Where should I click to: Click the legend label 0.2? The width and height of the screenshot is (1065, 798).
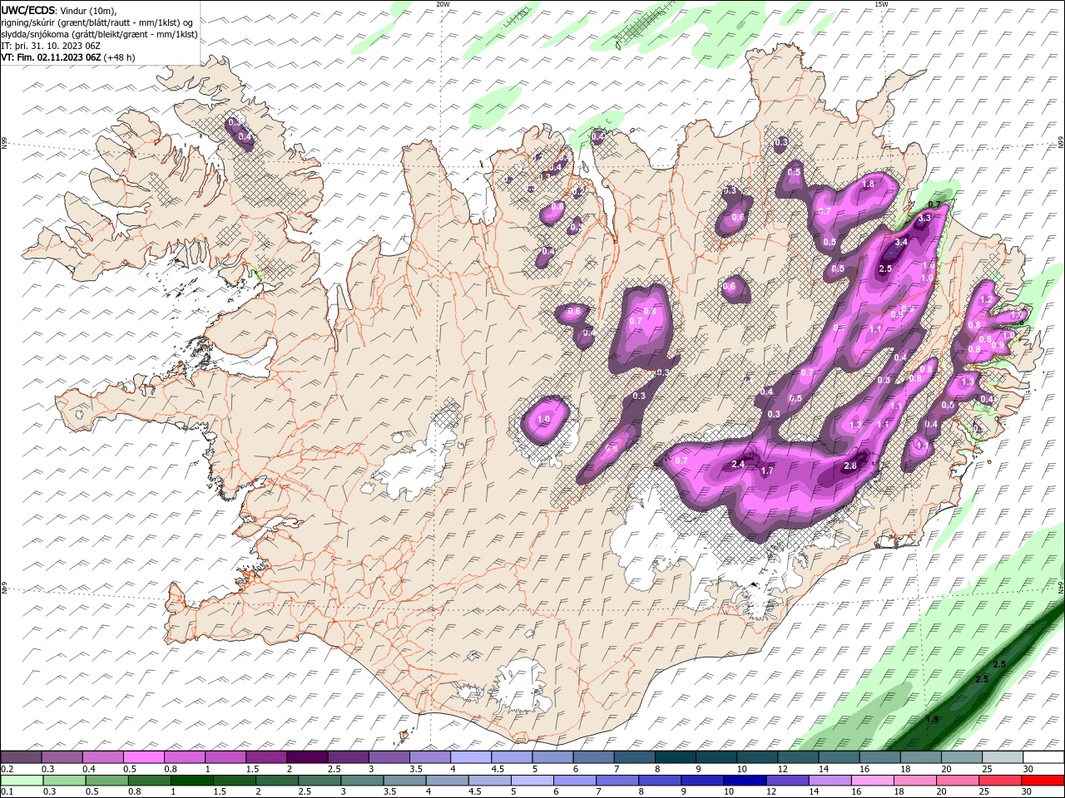click(x=7, y=769)
